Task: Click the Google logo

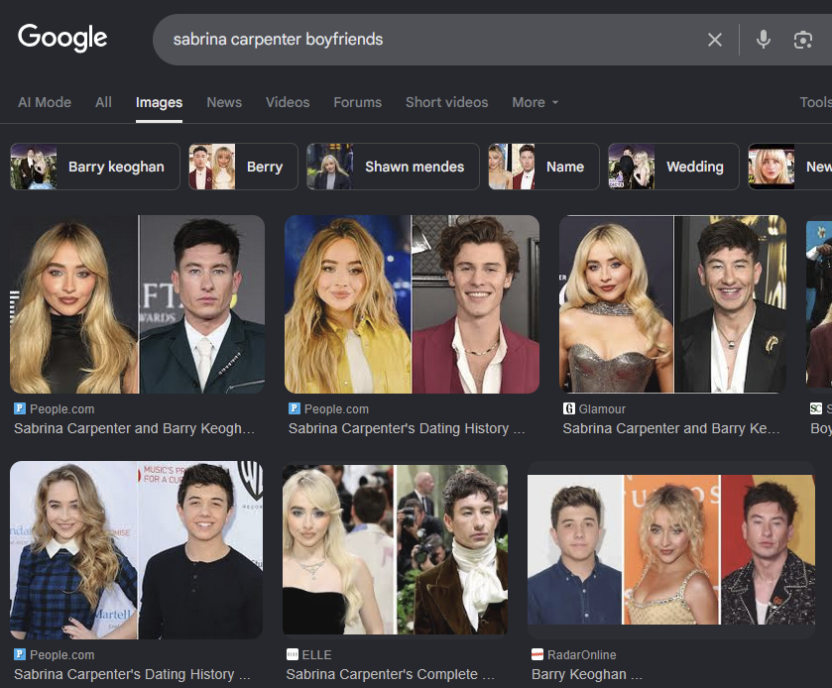Action: tap(62, 39)
